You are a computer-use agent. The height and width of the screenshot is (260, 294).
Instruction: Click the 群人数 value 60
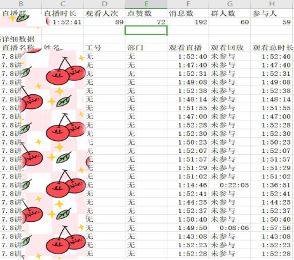pos(230,22)
